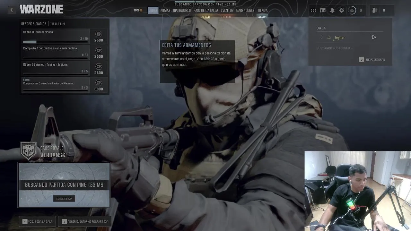The image size is (411, 231).
Task: Click the BUSCANDO PARTIDA CON PING matchmaking card
Action: 64,185
